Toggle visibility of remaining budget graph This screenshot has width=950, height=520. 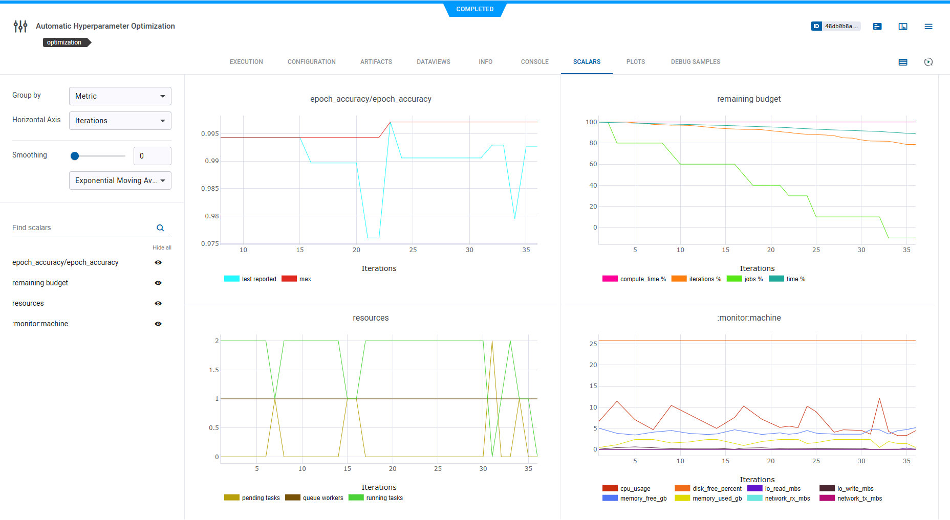(x=158, y=283)
